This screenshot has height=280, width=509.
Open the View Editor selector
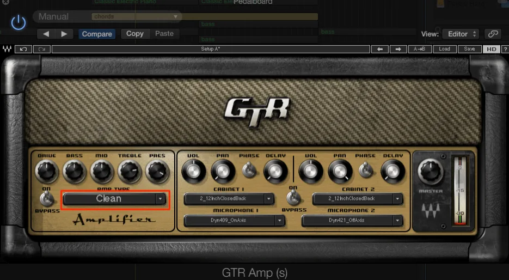(461, 34)
